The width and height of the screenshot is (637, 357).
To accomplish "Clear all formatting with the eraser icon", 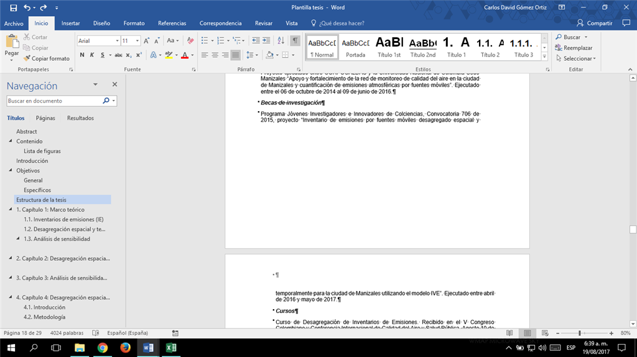I will click(190, 40).
